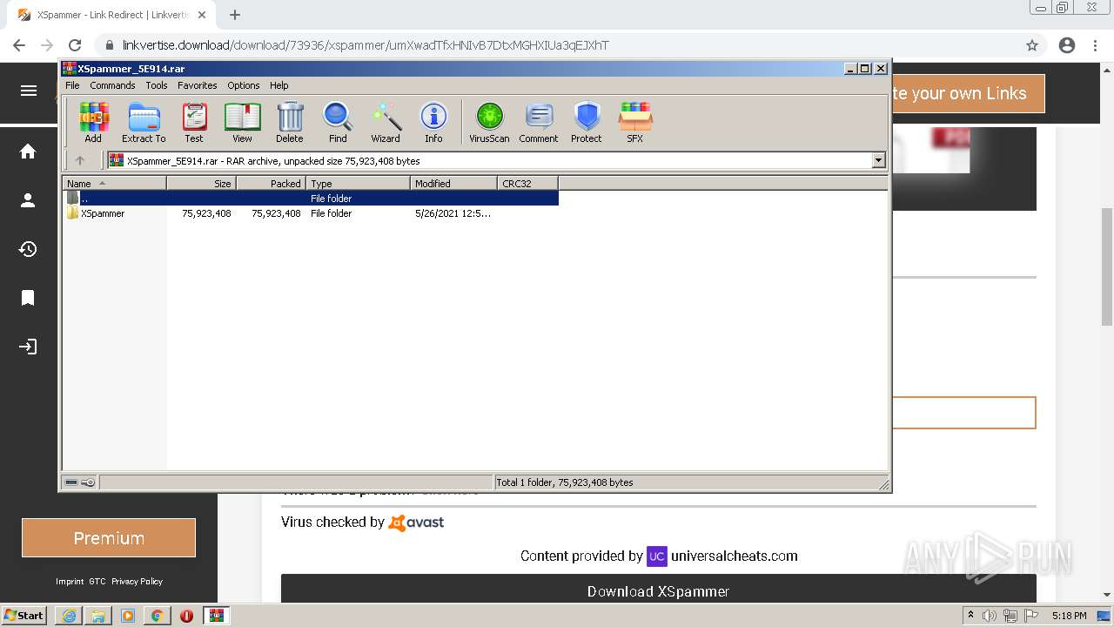
Task: Open the Favorites menu
Action: pos(198,85)
